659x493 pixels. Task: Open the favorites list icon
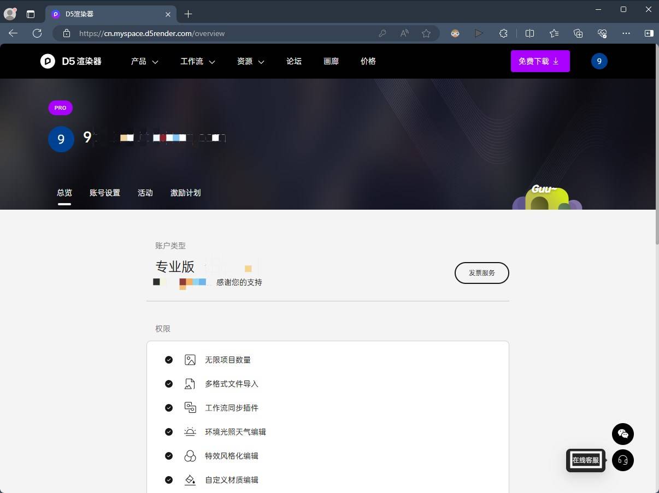[554, 33]
